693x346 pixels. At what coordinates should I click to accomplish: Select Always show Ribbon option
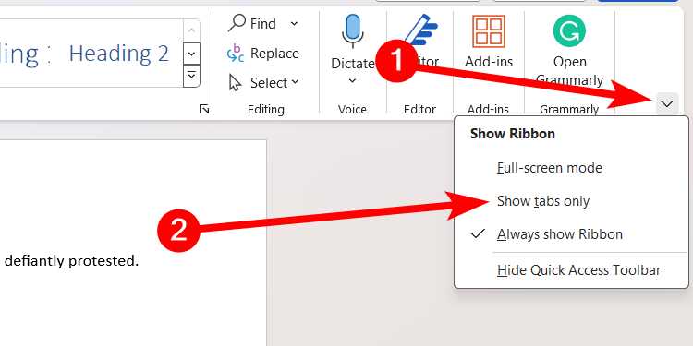pos(560,234)
